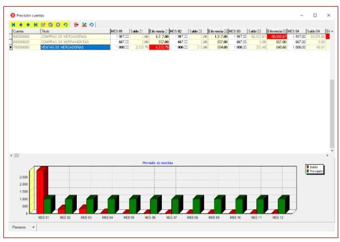Maximize the Previsión cuentas window
Image resolution: width=340 pixels, height=242 pixels.
tap(315, 15)
